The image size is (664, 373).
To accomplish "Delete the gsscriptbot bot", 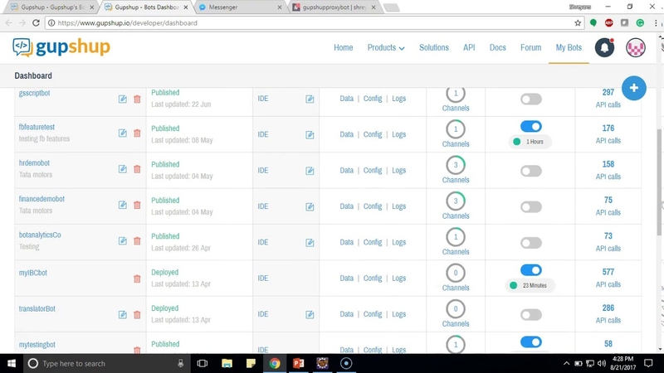I will [x=137, y=99].
